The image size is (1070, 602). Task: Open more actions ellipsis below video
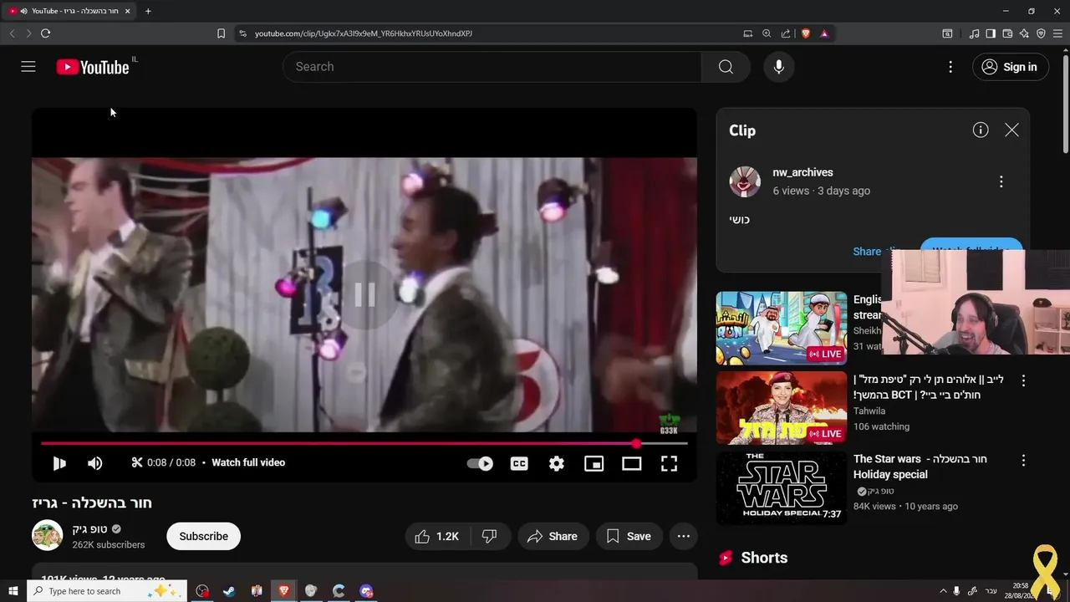pos(683,536)
